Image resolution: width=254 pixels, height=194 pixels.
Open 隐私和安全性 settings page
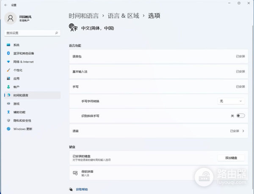pos(33,120)
